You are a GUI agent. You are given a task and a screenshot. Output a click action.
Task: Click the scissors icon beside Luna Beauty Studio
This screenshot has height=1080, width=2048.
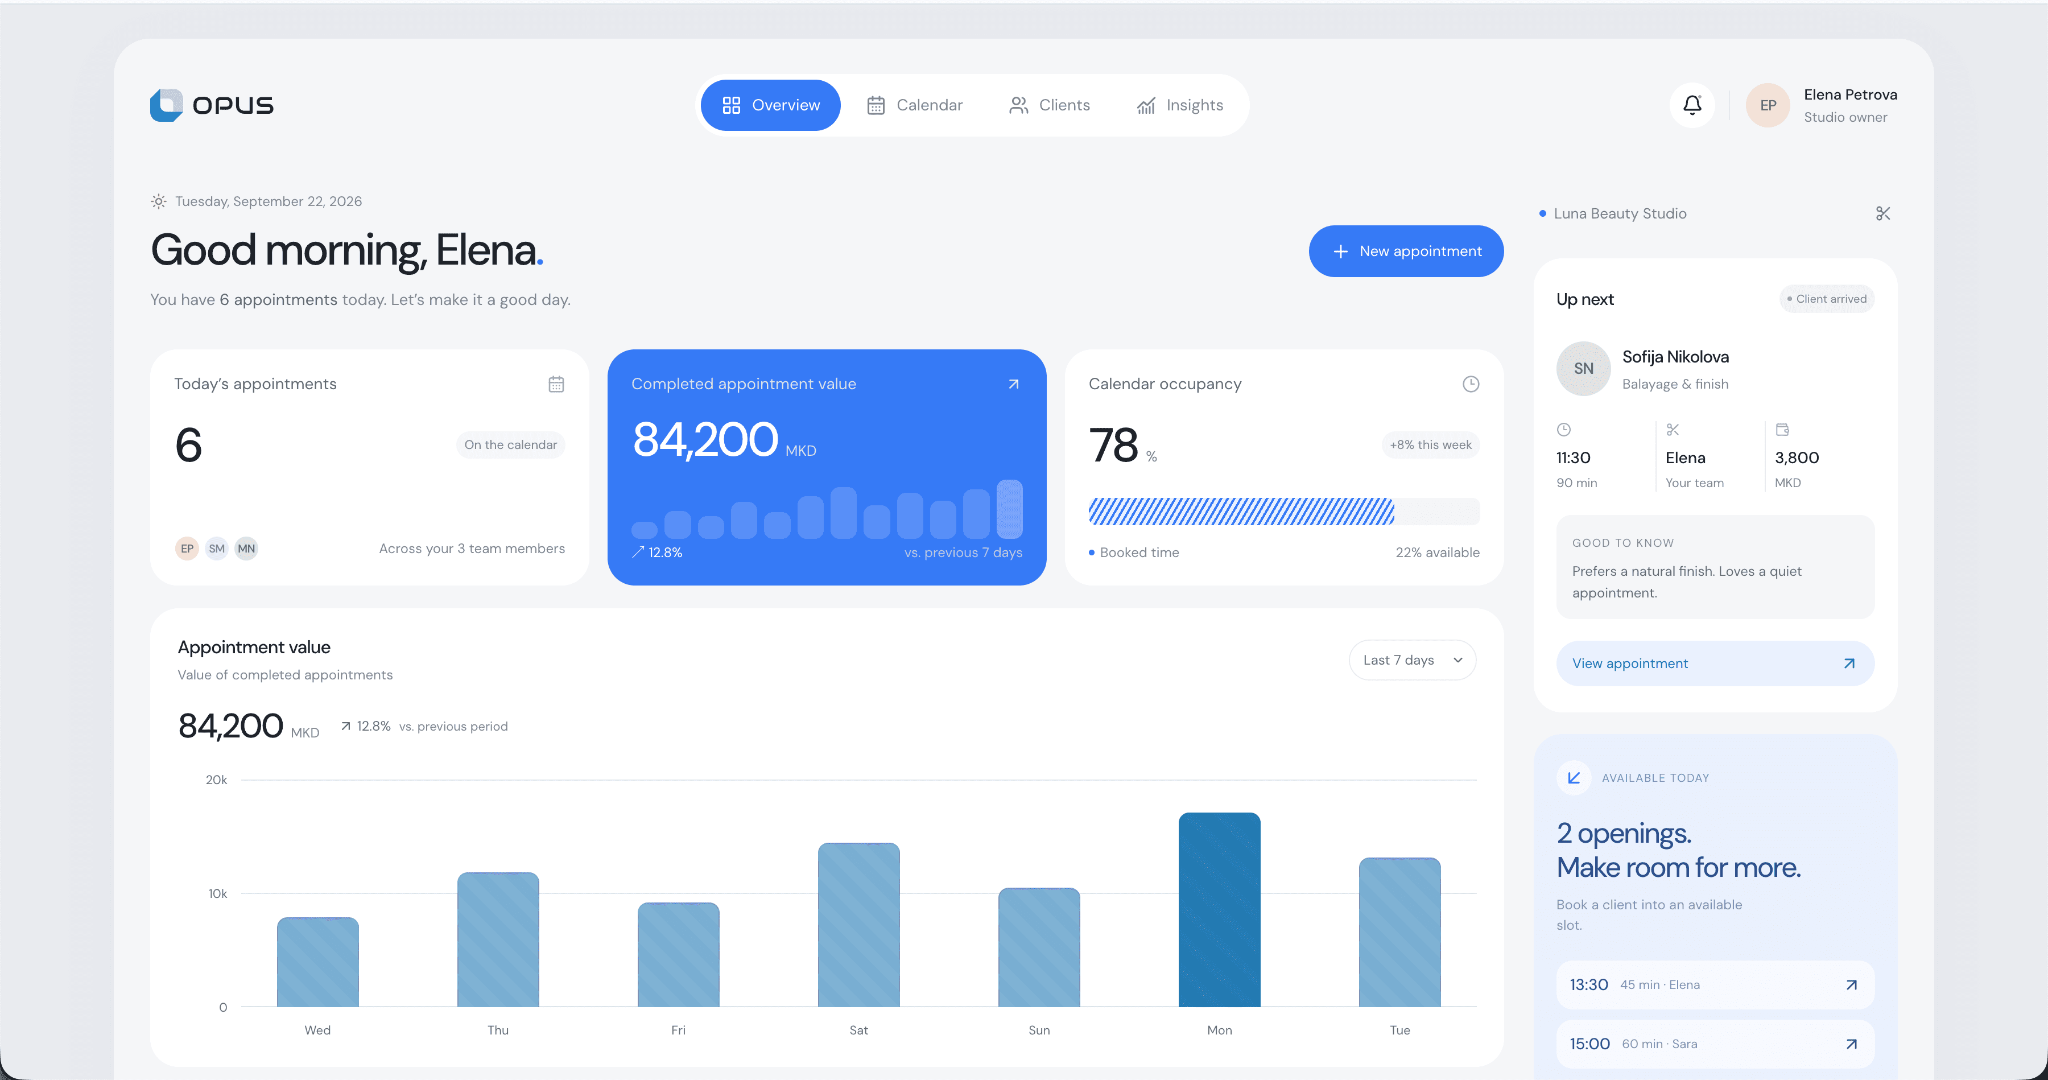click(1882, 213)
